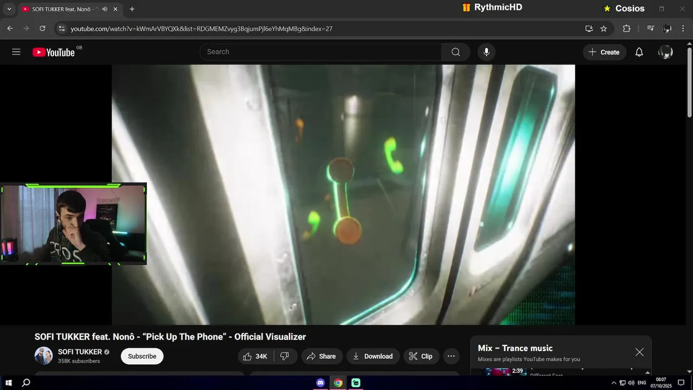Image resolution: width=693 pixels, height=390 pixels.
Task: Go back in the browser
Action: (10, 29)
